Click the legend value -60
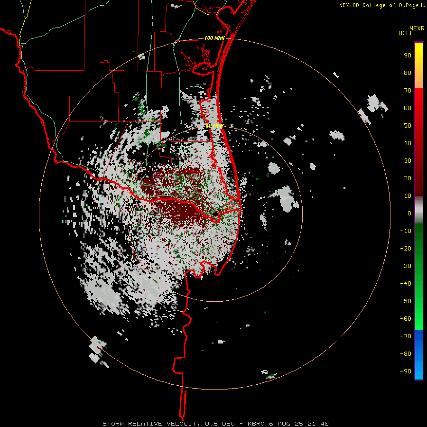The width and height of the screenshot is (427, 427). point(406,319)
